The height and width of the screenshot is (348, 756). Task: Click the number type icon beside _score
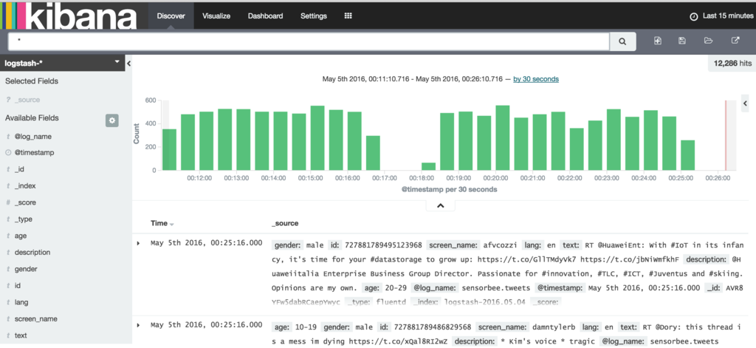(8, 202)
